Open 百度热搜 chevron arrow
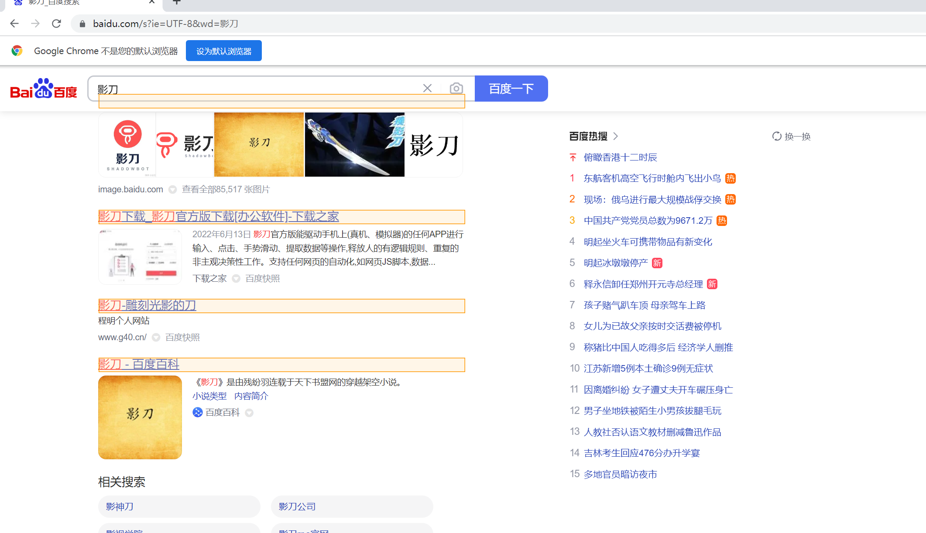The image size is (926, 533). [x=616, y=136]
